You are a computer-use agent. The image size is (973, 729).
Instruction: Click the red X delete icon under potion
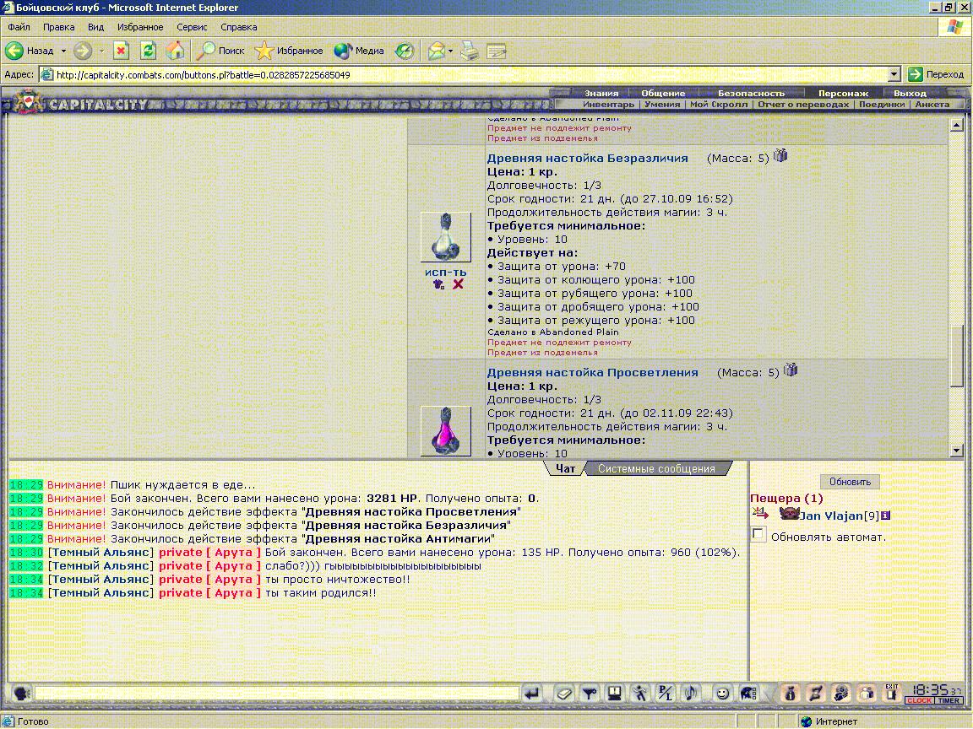coord(458,283)
